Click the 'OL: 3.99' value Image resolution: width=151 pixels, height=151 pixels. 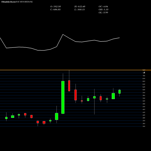[103, 13]
